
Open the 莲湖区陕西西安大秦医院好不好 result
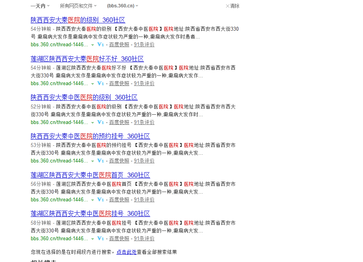point(87,59)
